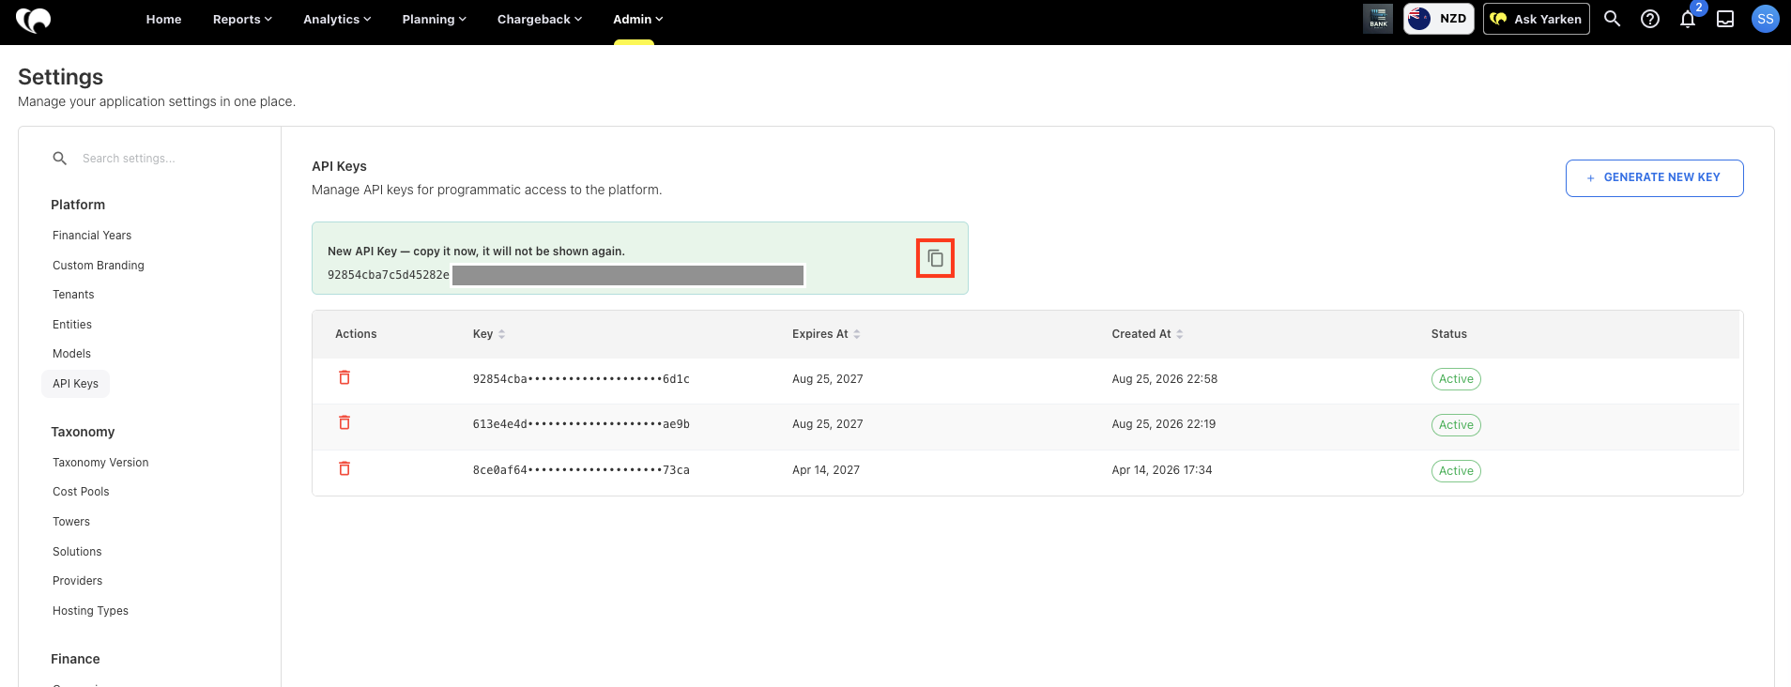Open the Solutions settings page
Screen dimensions: 1791x687
pyautogui.click(x=77, y=552)
